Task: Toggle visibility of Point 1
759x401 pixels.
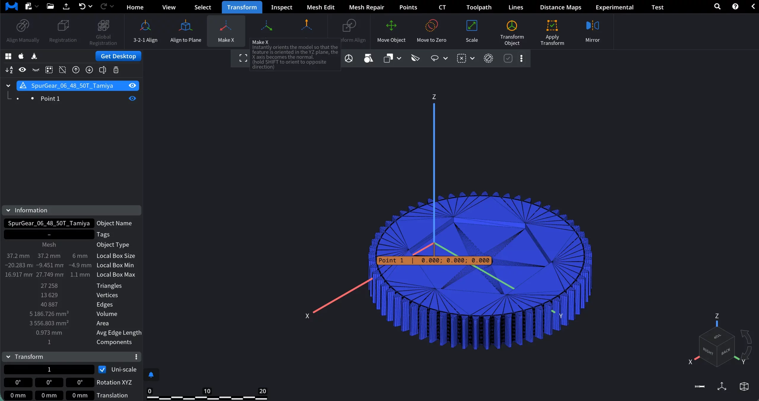Action: (x=132, y=98)
